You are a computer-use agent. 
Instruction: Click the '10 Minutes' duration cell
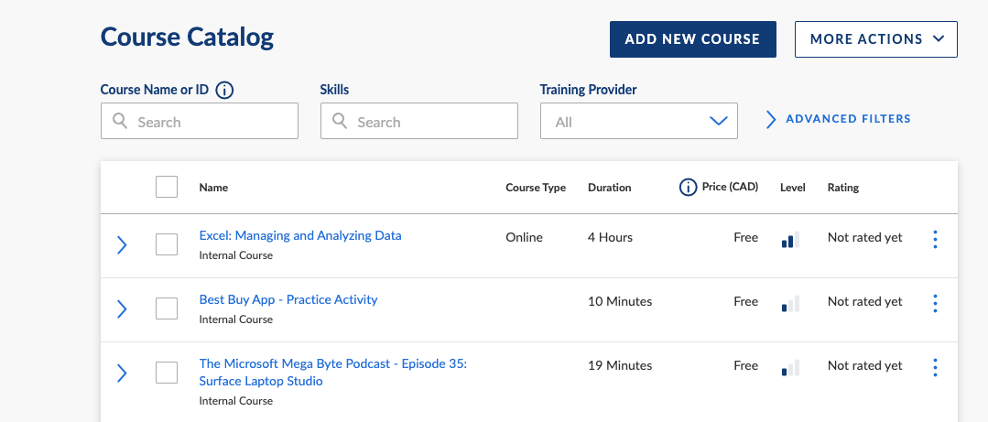point(620,302)
